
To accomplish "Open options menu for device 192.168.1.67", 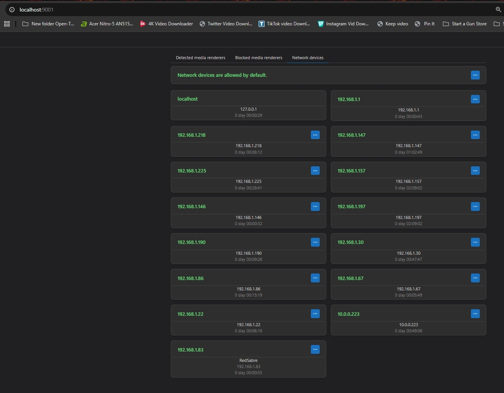I will click(x=475, y=278).
